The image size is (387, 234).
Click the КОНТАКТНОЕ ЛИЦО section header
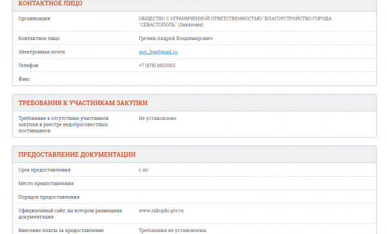[50, 3]
